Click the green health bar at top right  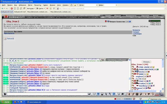(154, 21)
